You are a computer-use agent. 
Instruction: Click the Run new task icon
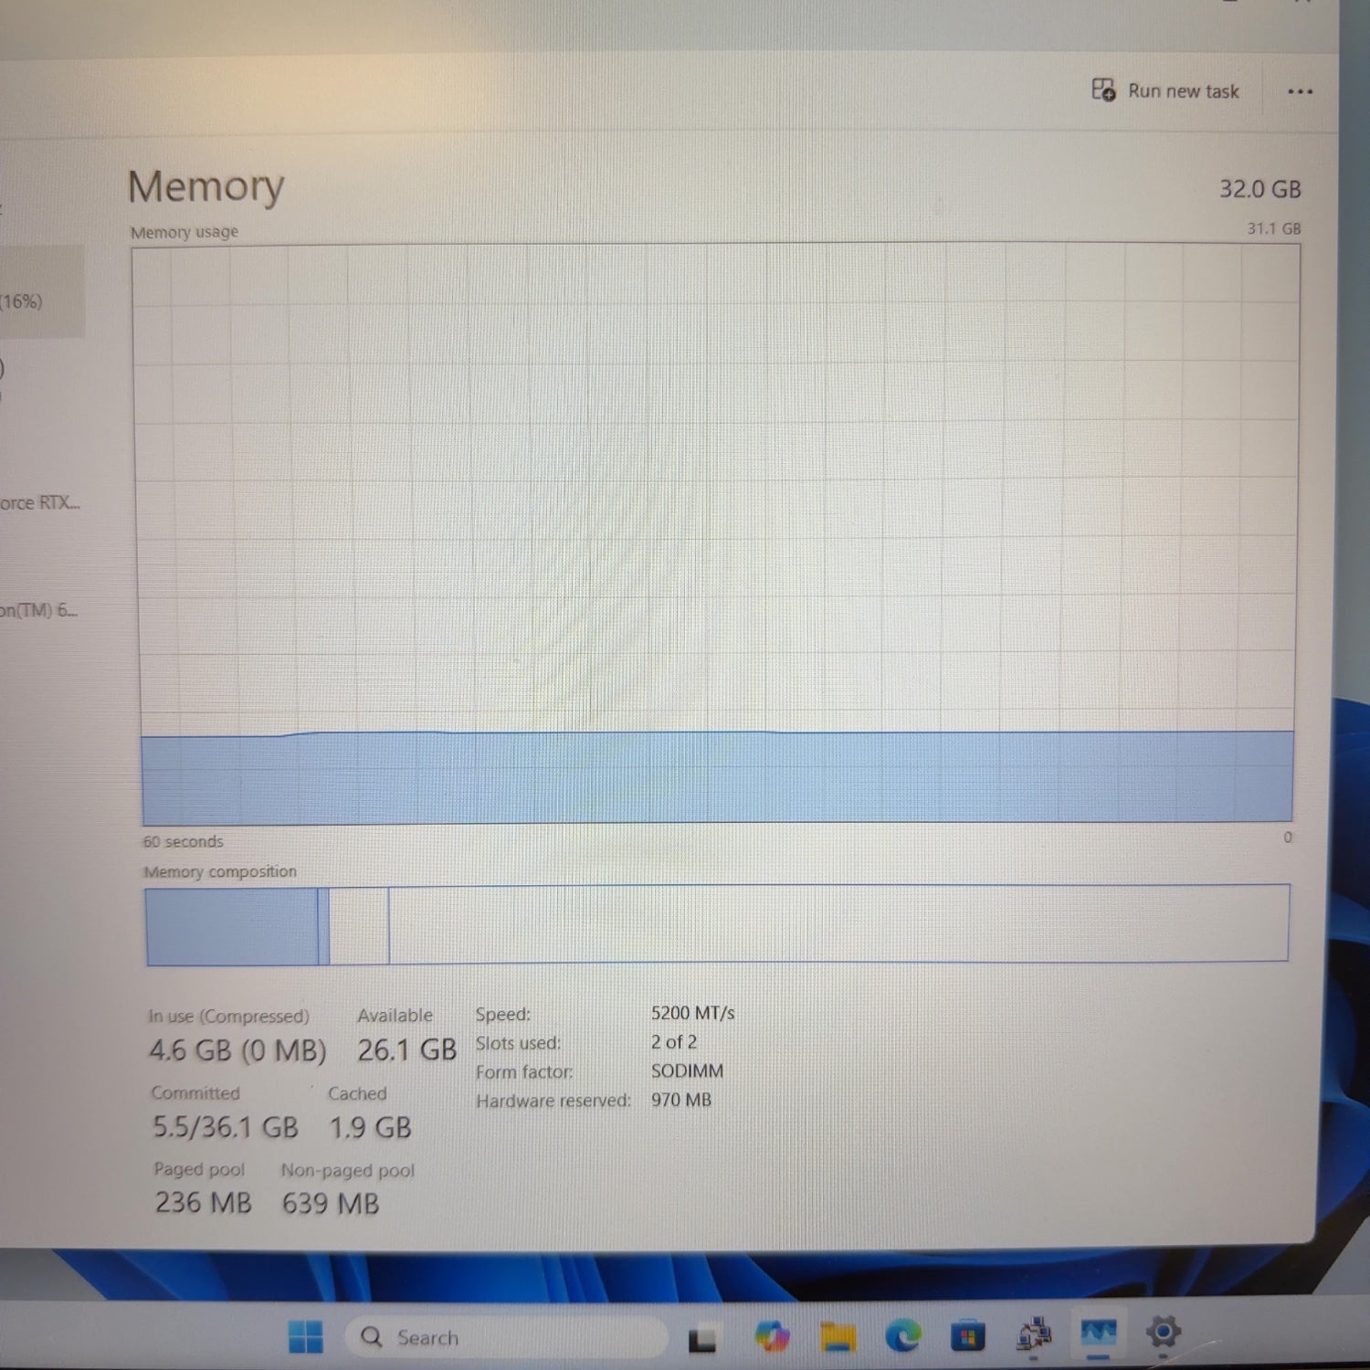click(x=1103, y=90)
